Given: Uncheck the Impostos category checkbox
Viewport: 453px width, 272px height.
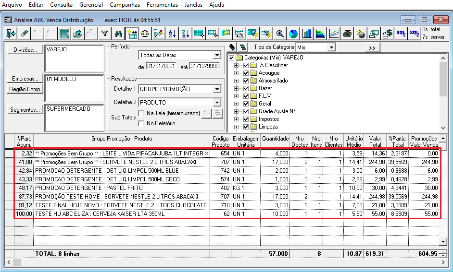Looking at the screenshot, I should tap(246, 119).
